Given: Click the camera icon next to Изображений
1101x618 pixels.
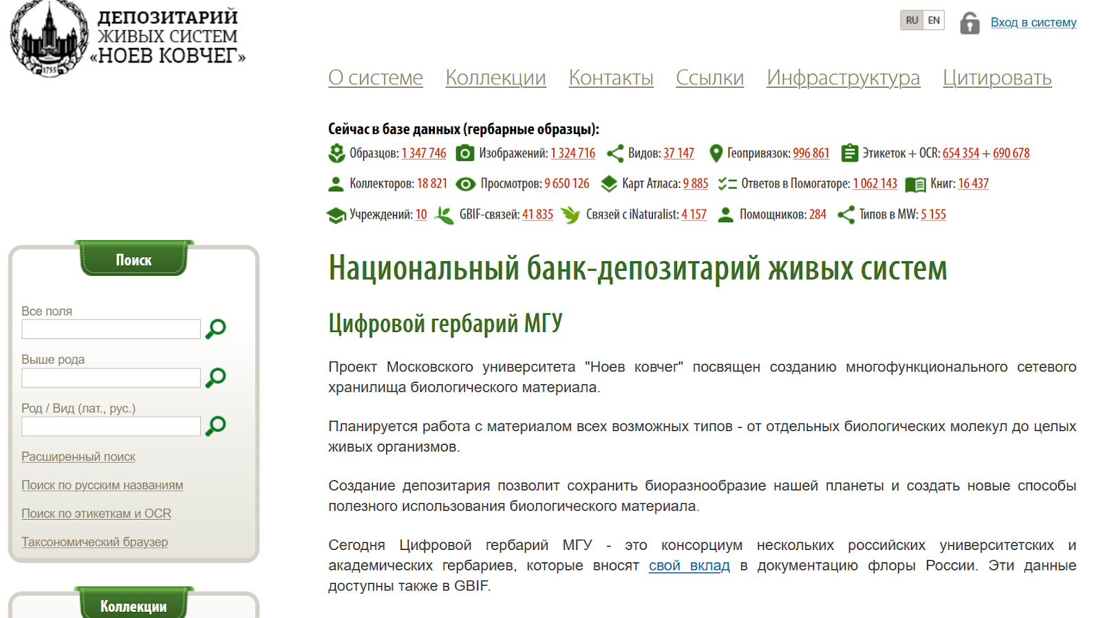Looking at the screenshot, I should [465, 153].
